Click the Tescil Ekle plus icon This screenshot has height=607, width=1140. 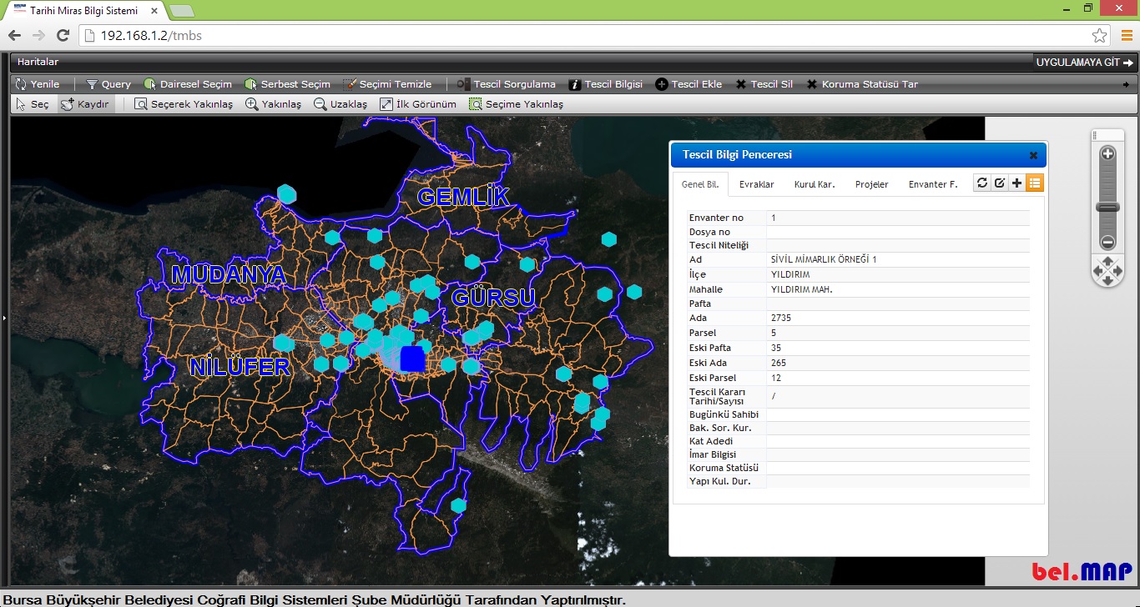pyautogui.click(x=662, y=84)
